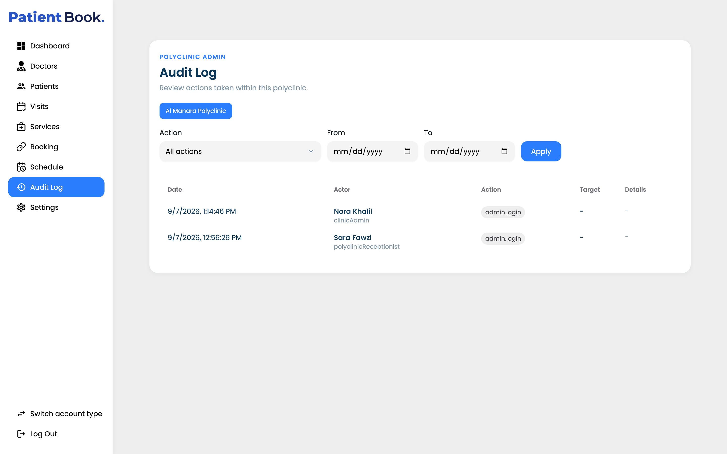Screen dimensions: 727x454
Task: Click Switch account type label
Action: (66, 414)
